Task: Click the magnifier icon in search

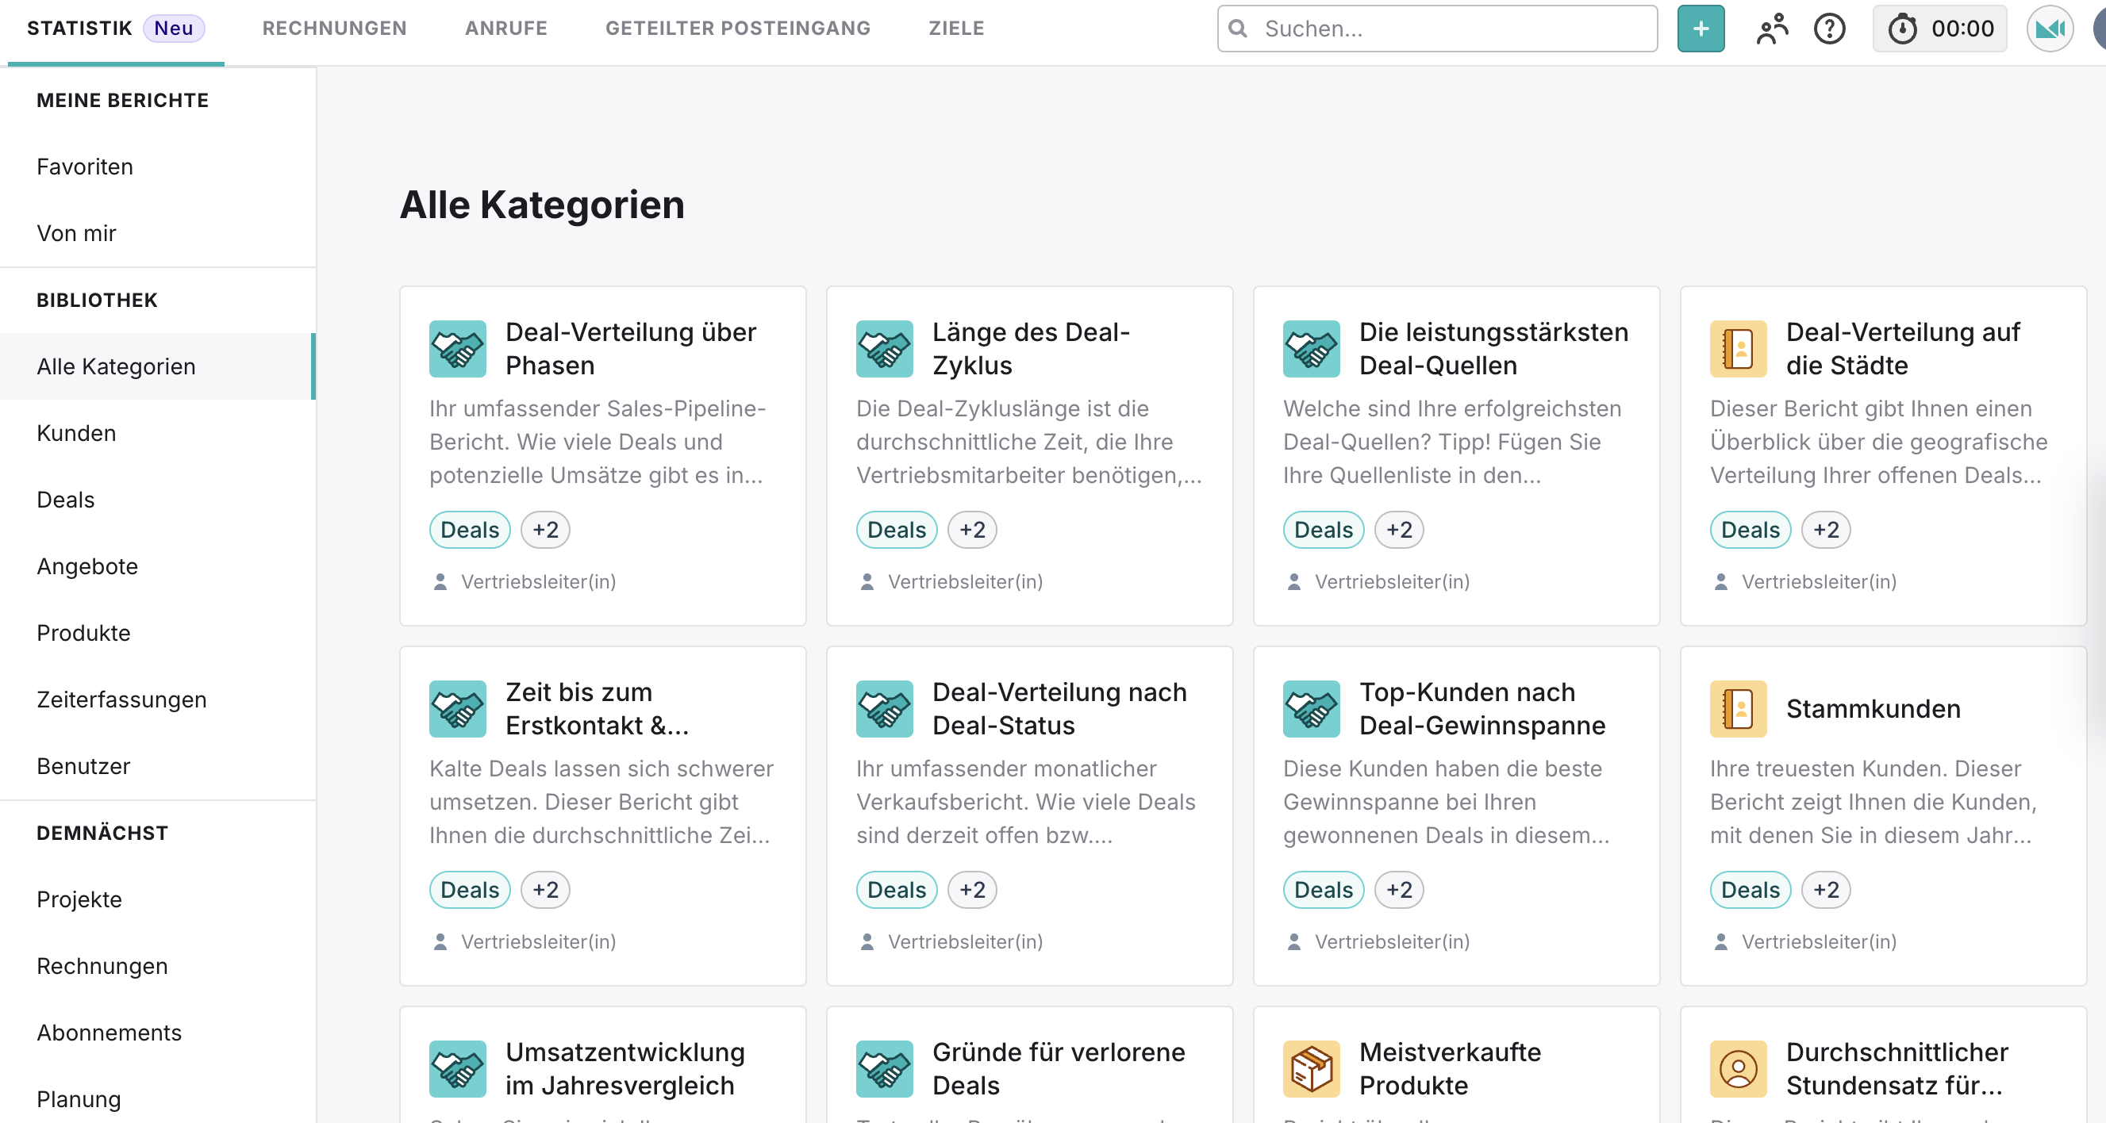Action: point(1238,29)
